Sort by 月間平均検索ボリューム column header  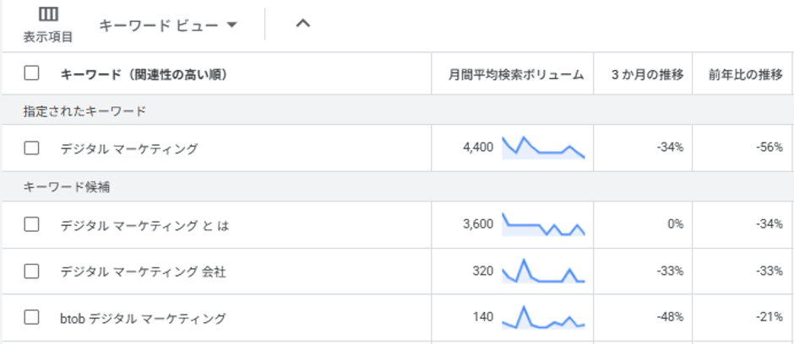click(x=516, y=75)
